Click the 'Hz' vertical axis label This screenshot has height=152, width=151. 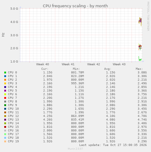pyautogui.click(x=3, y=35)
